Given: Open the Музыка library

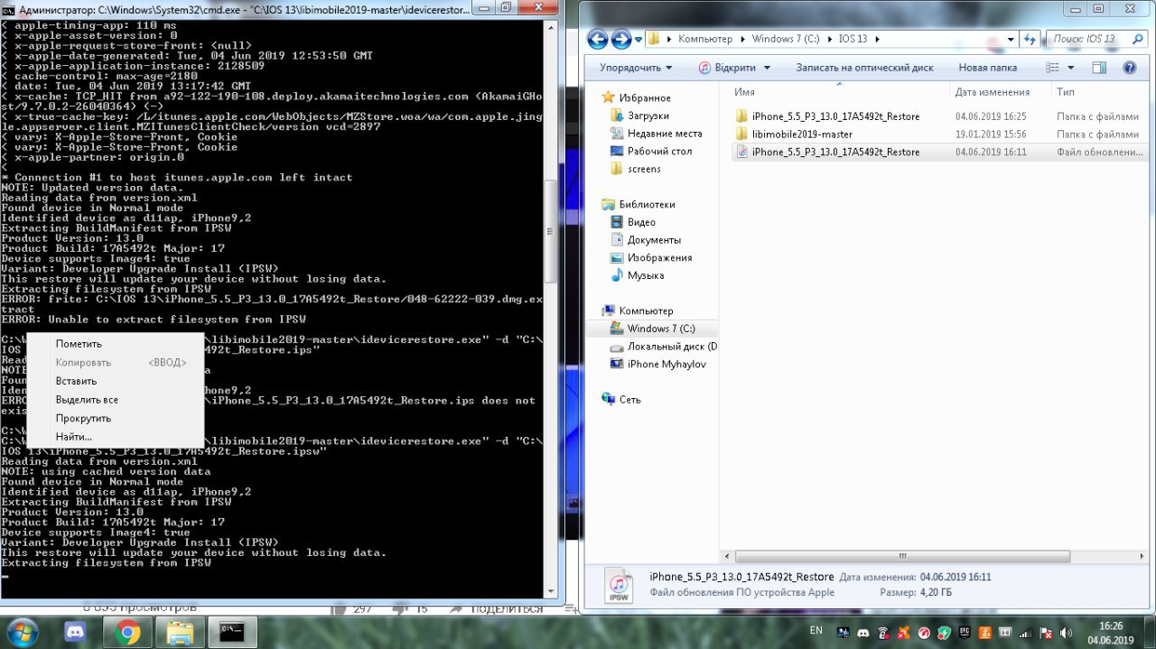Looking at the screenshot, I should click(x=646, y=275).
